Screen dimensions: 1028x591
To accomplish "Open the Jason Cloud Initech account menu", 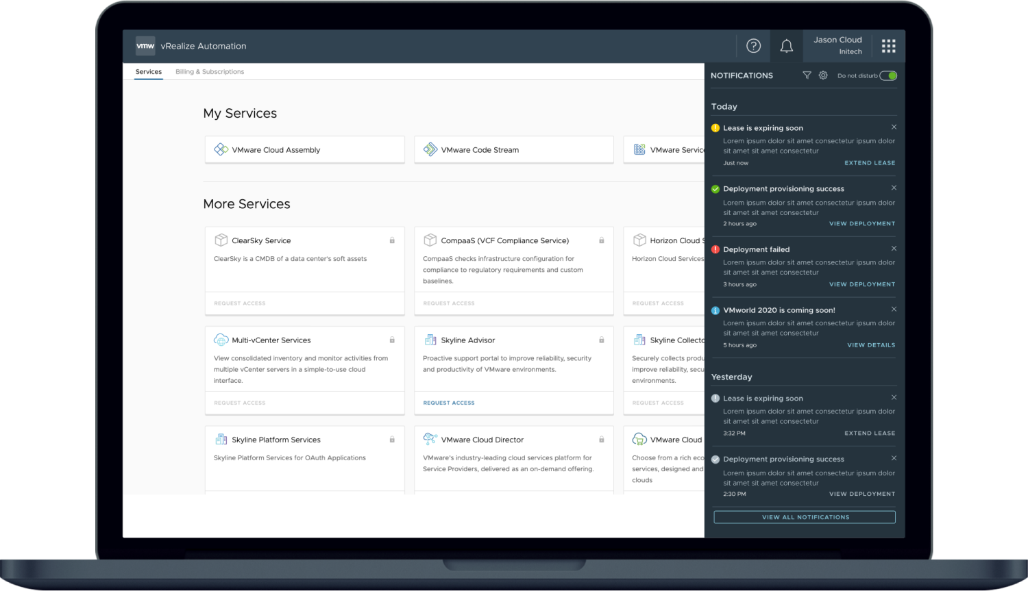I will pyautogui.click(x=838, y=46).
